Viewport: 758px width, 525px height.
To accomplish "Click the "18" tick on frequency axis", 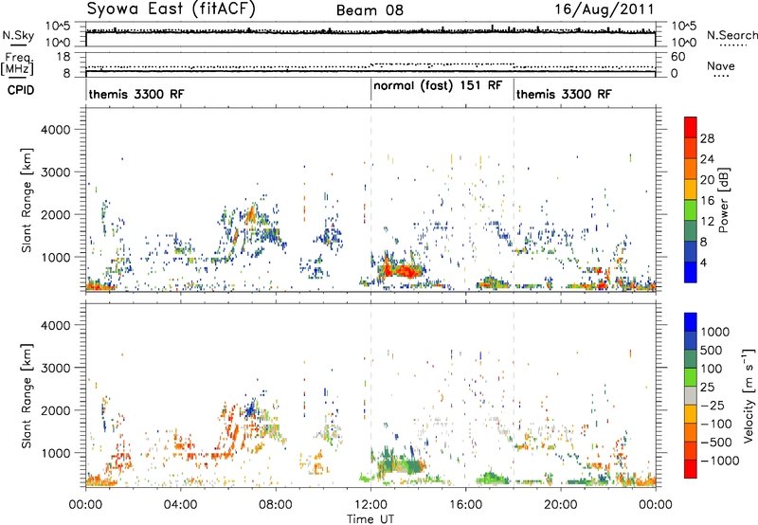I will (63, 57).
